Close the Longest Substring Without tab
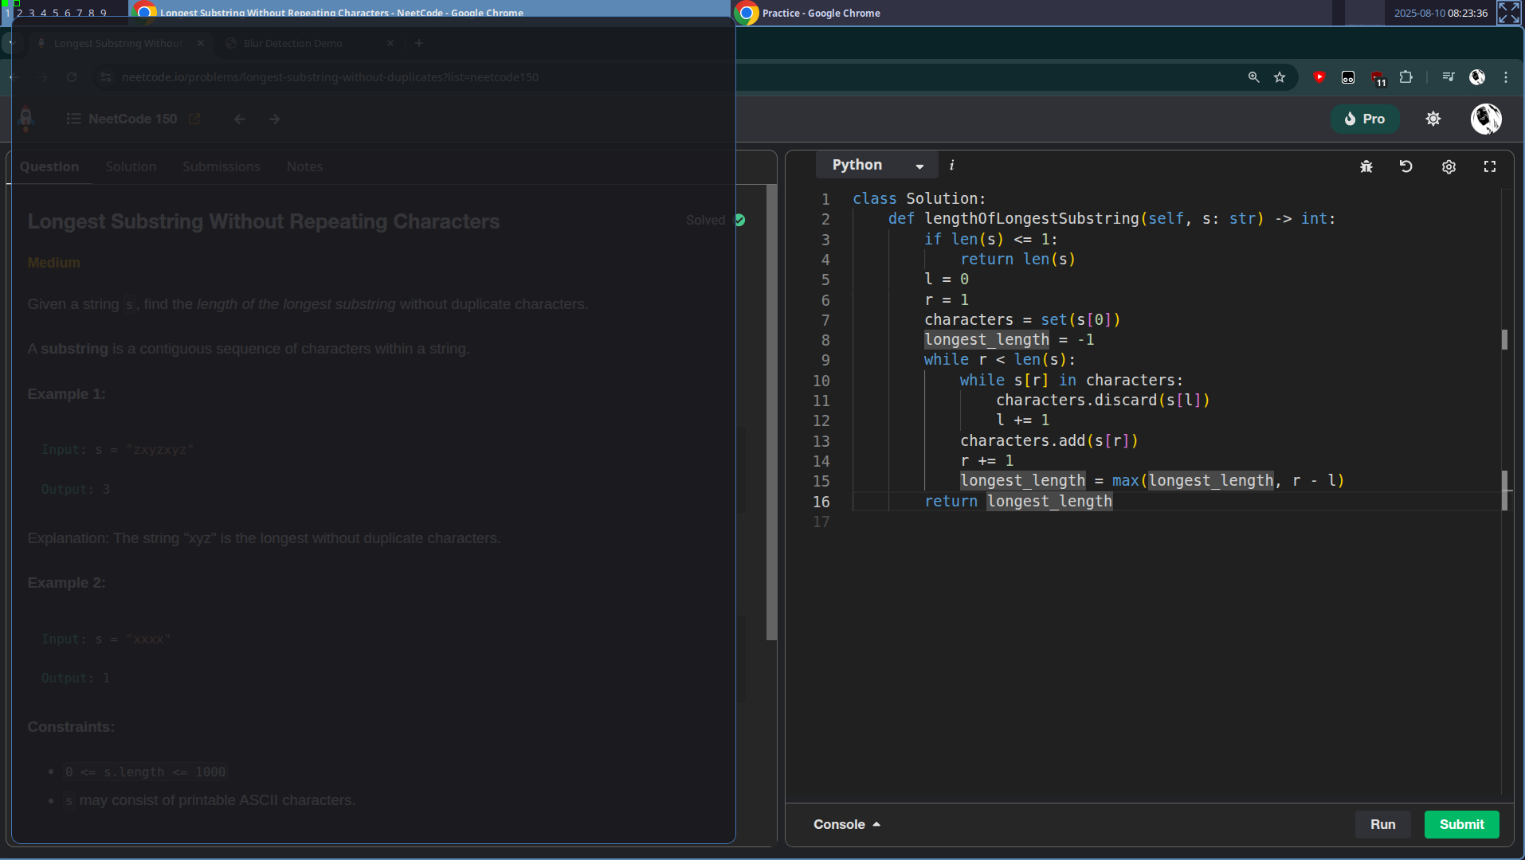 pyautogui.click(x=201, y=43)
